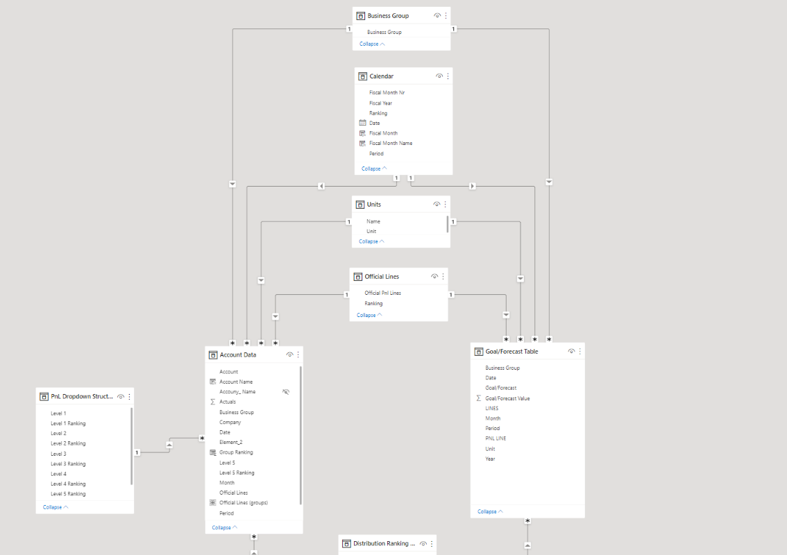Select the LINES field in Goal/Forecast Table
This screenshot has height=555, width=787.
click(492, 409)
